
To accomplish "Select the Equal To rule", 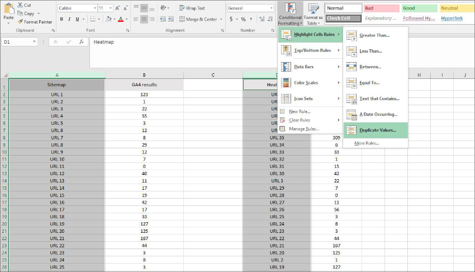I will point(376,82).
